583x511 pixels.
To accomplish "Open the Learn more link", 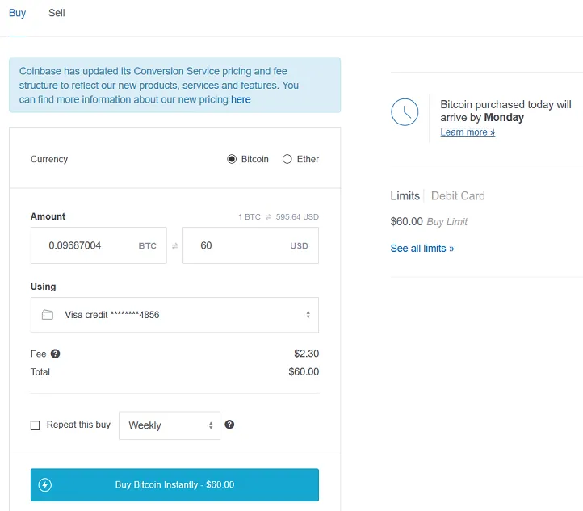I will point(468,132).
